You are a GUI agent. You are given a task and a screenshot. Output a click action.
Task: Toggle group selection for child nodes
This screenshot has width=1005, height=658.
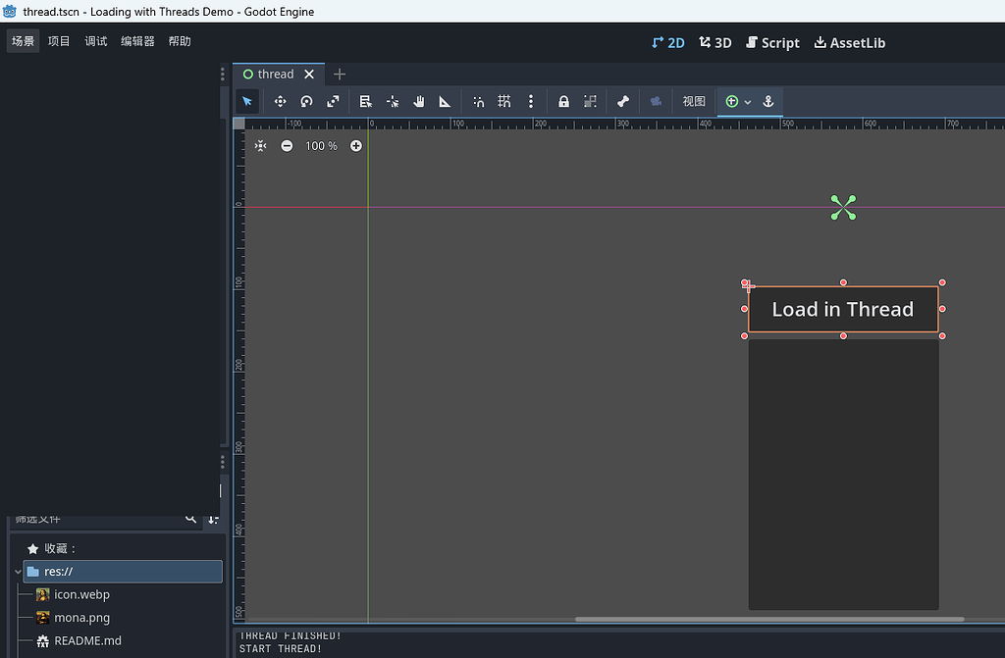click(590, 101)
